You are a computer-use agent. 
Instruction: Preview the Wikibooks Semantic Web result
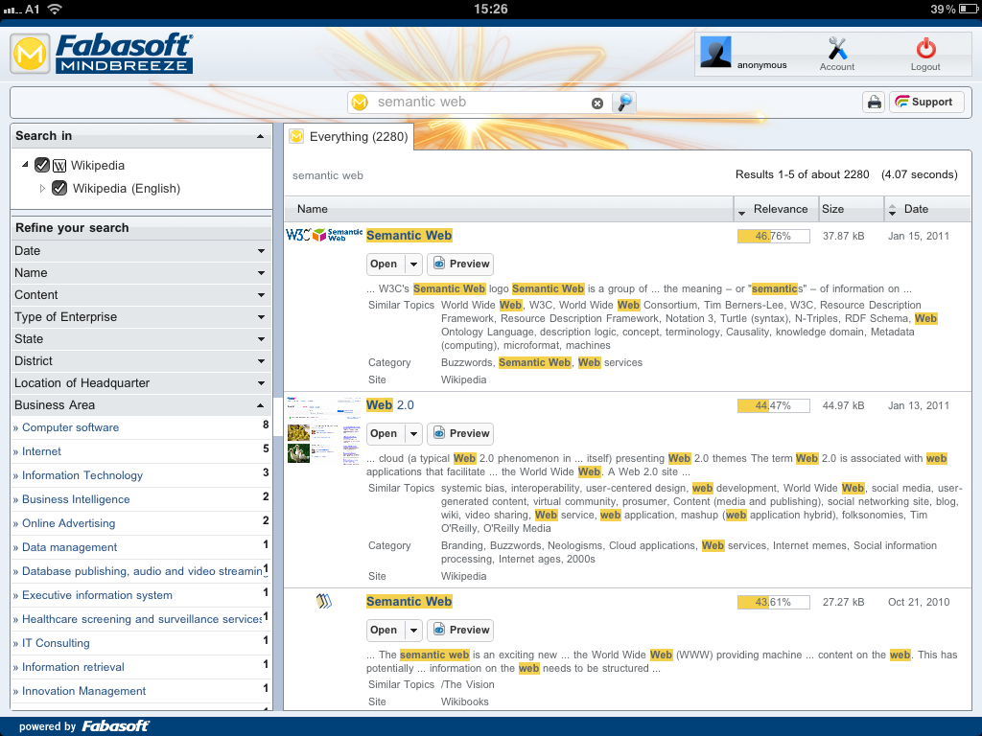click(x=460, y=631)
